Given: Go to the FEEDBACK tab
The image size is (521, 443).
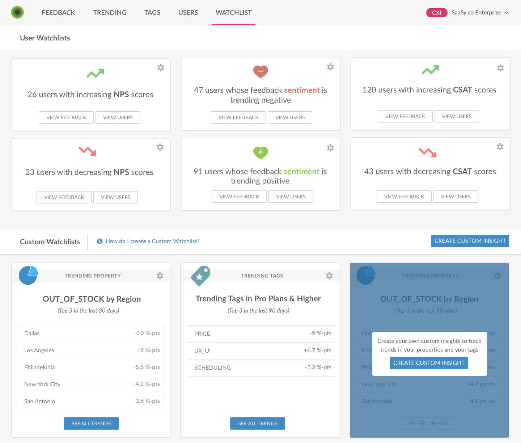Looking at the screenshot, I should click(59, 13).
